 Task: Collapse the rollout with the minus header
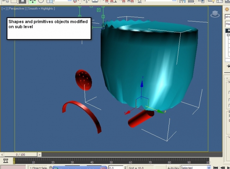pyautogui.click(x=228, y=78)
